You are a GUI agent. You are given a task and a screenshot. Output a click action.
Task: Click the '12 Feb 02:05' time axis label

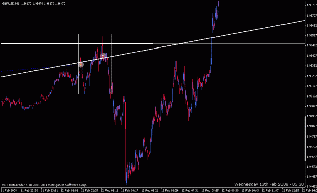click(89, 190)
